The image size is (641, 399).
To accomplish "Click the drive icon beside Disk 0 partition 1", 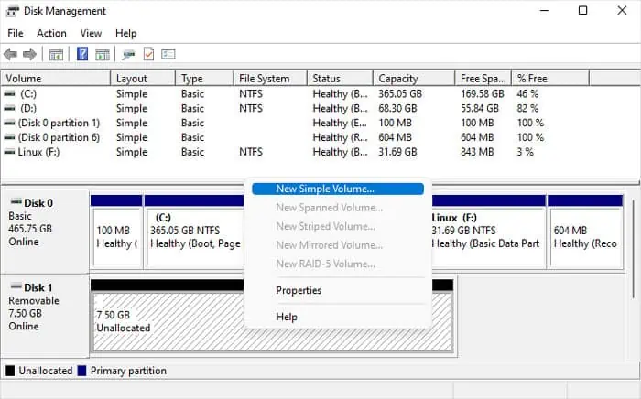I will [9, 123].
